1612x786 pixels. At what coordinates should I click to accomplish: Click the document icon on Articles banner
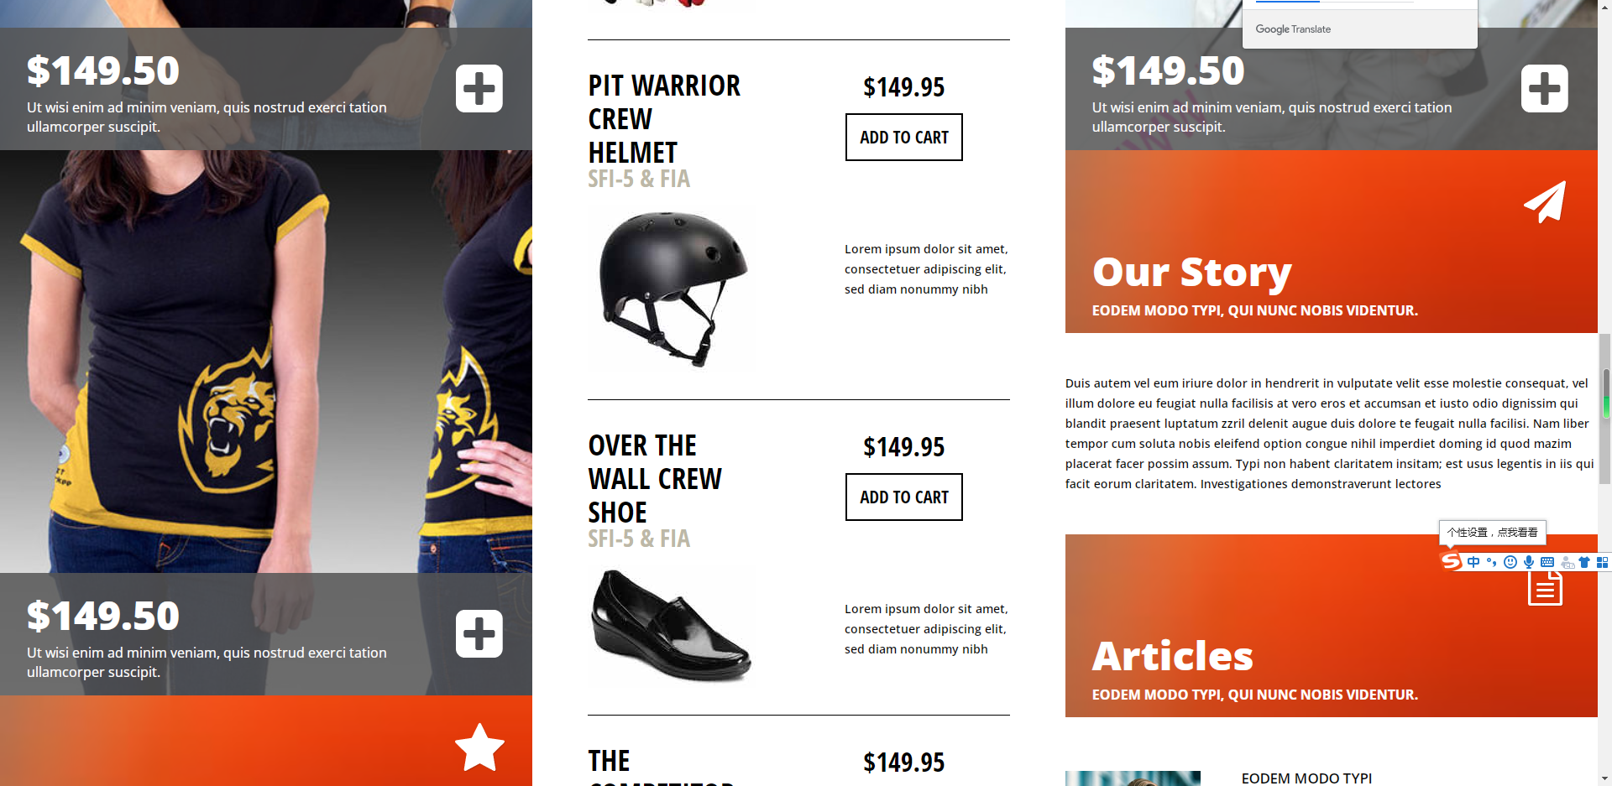pyautogui.click(x=1545, y=587)
